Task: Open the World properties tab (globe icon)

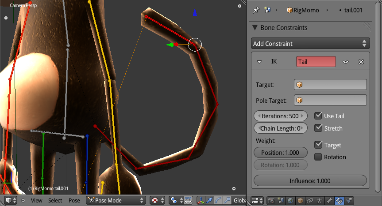Action: (290, 200)
